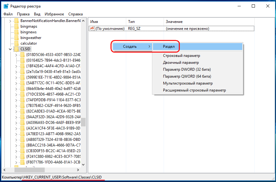Click the (значение не присвоено) data cell
276x182 pixels.
click(188, 29)
